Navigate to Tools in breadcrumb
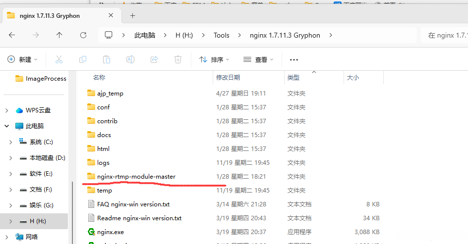This screenshot has width=468, height=244. point(222,35)
